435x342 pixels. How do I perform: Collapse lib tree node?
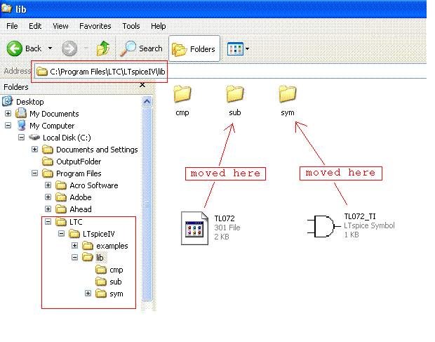(74, 258)
